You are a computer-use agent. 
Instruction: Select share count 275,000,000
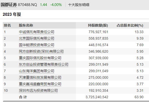click(98, 77)
